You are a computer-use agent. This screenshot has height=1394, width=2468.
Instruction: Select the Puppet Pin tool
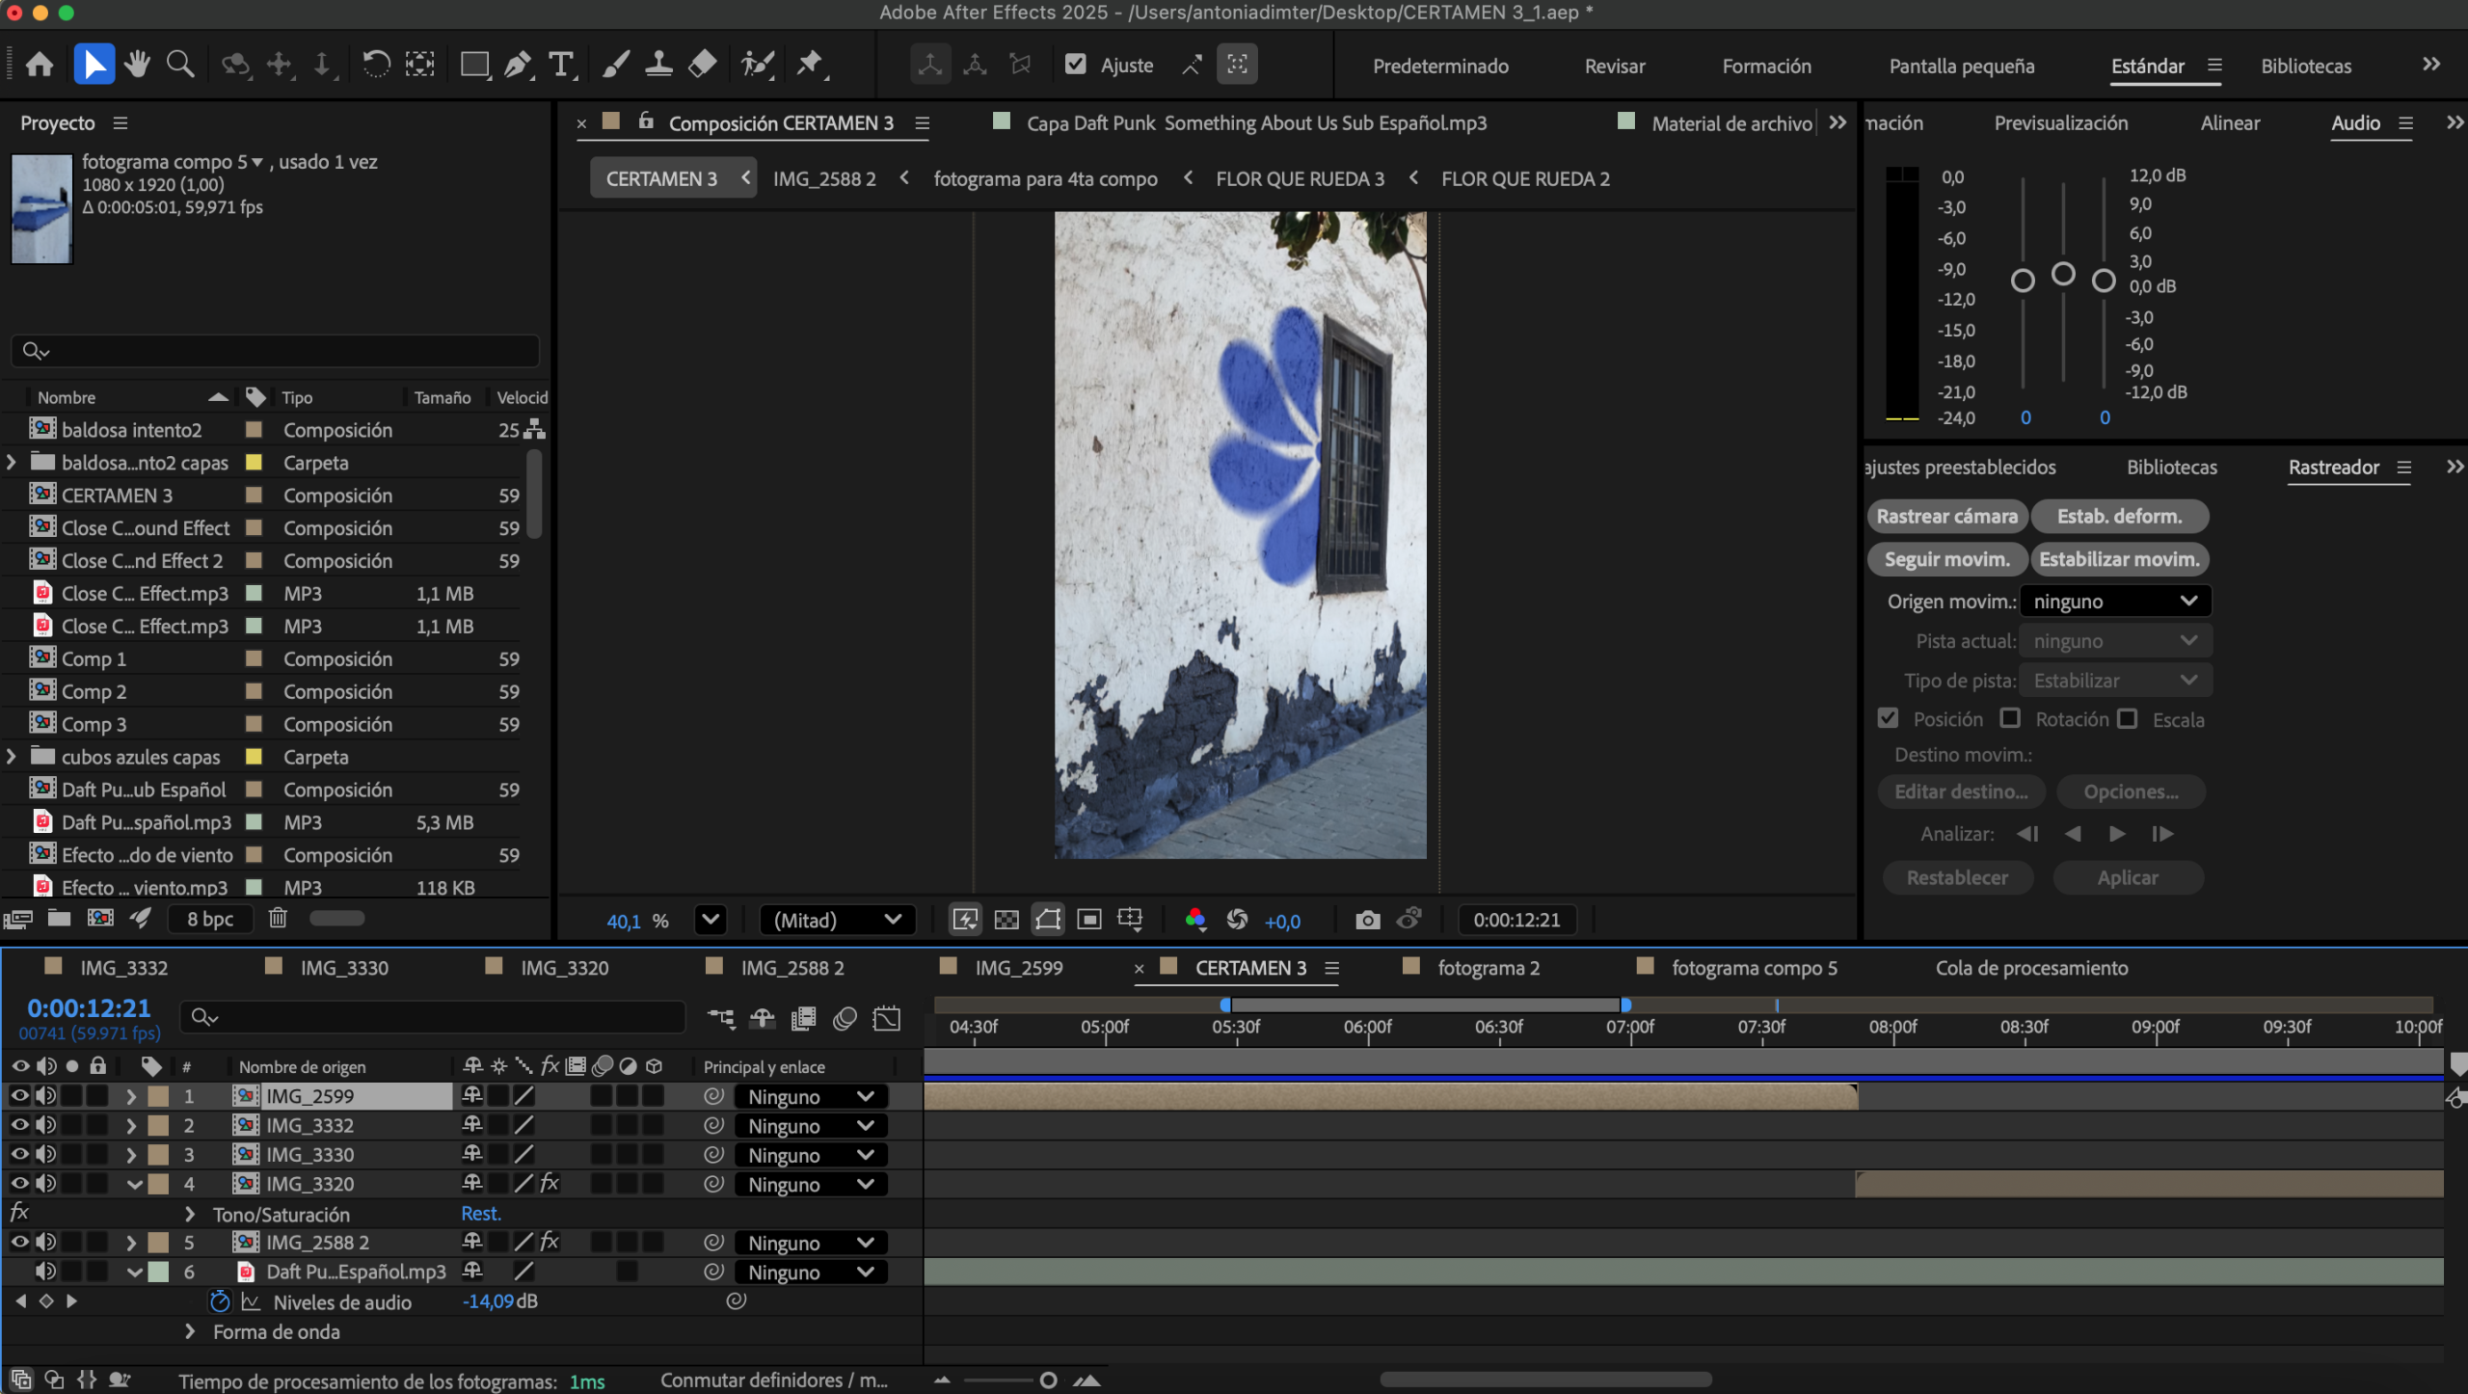point(810,65)
